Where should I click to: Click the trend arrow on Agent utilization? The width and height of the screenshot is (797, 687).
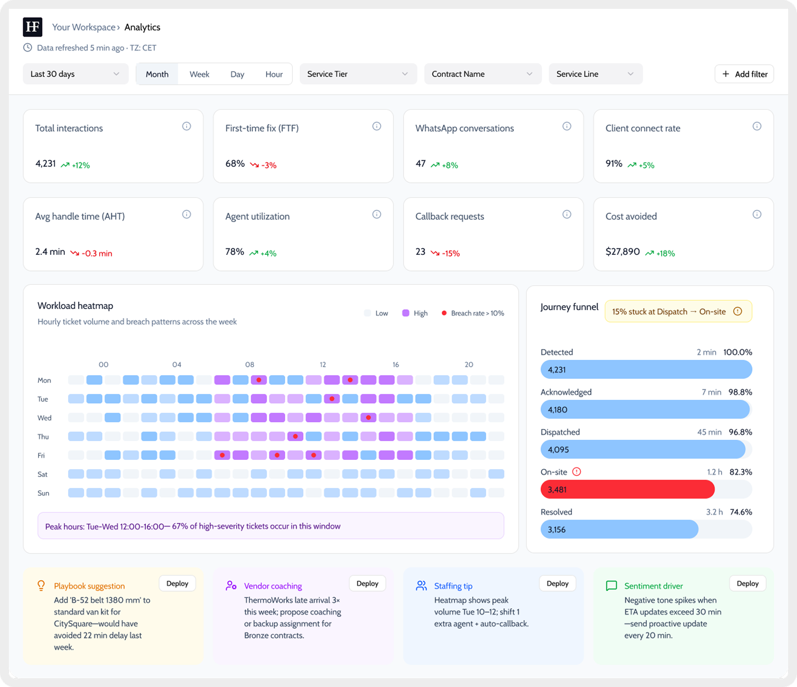254,253
